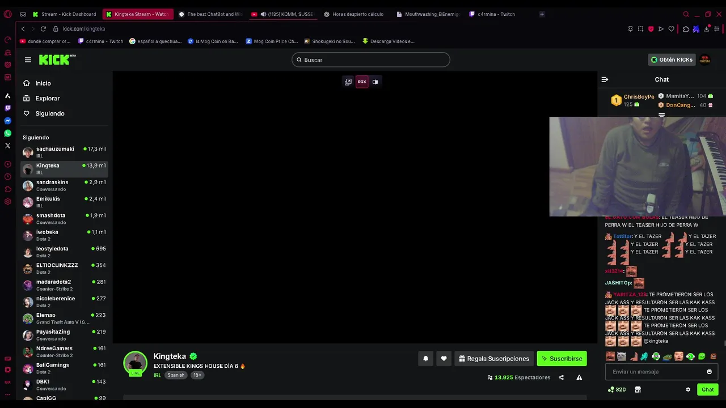
Task: Click the pop-out video icon above the player
Action: coord(348,82)
